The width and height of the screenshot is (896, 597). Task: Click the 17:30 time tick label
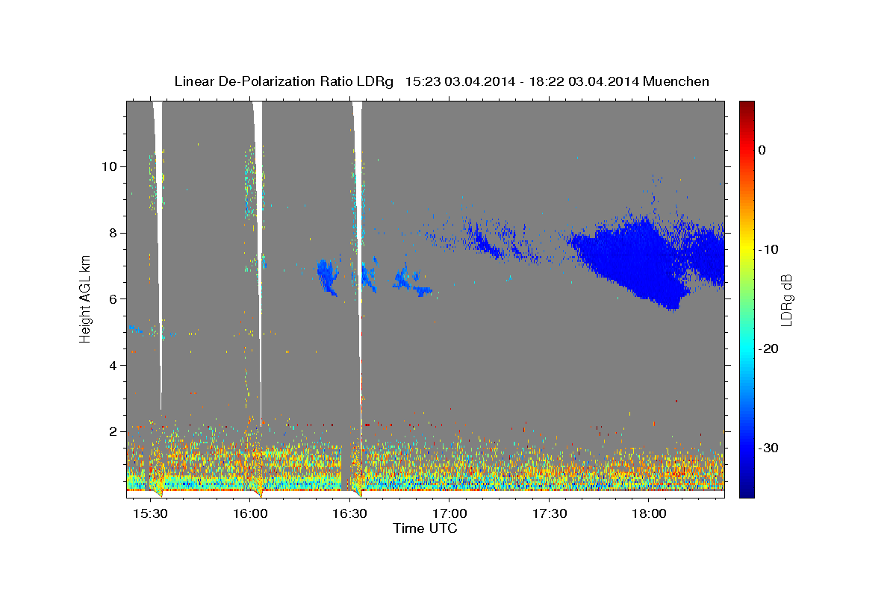tap(550, 514)
